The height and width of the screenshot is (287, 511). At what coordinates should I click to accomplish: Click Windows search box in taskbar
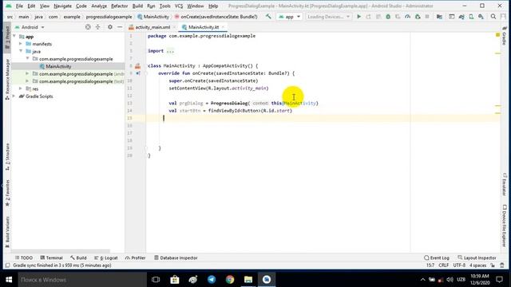(82, 280)
